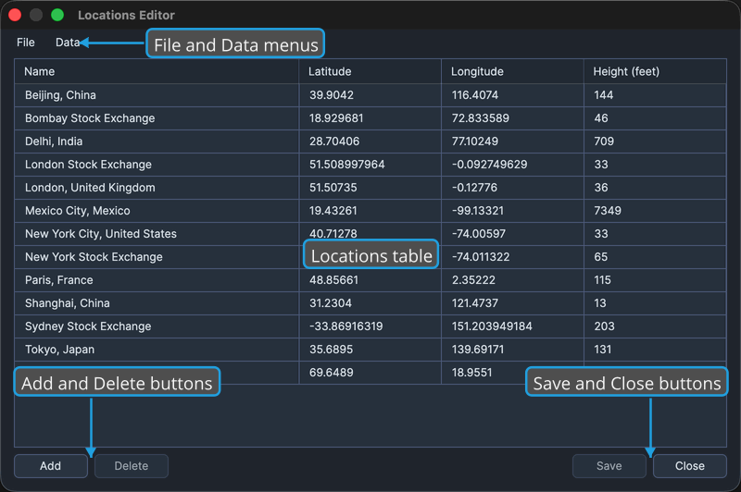Click height value 36 for London
741x492 pixels.
pyautogui.click(x=601, y=188)
